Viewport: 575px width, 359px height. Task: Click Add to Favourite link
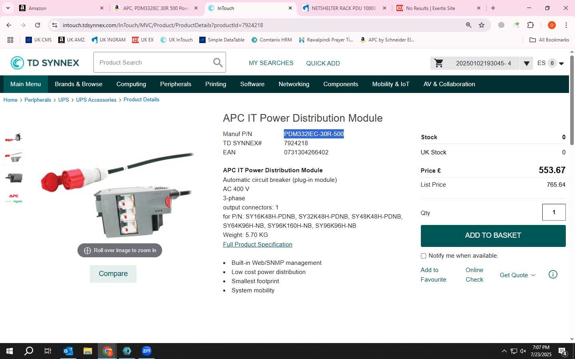[433, 275]
